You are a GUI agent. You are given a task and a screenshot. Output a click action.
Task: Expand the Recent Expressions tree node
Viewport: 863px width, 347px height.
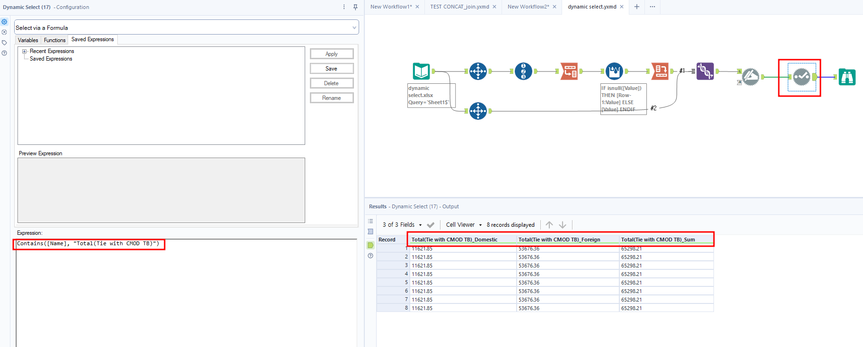[x=25, y=51]
